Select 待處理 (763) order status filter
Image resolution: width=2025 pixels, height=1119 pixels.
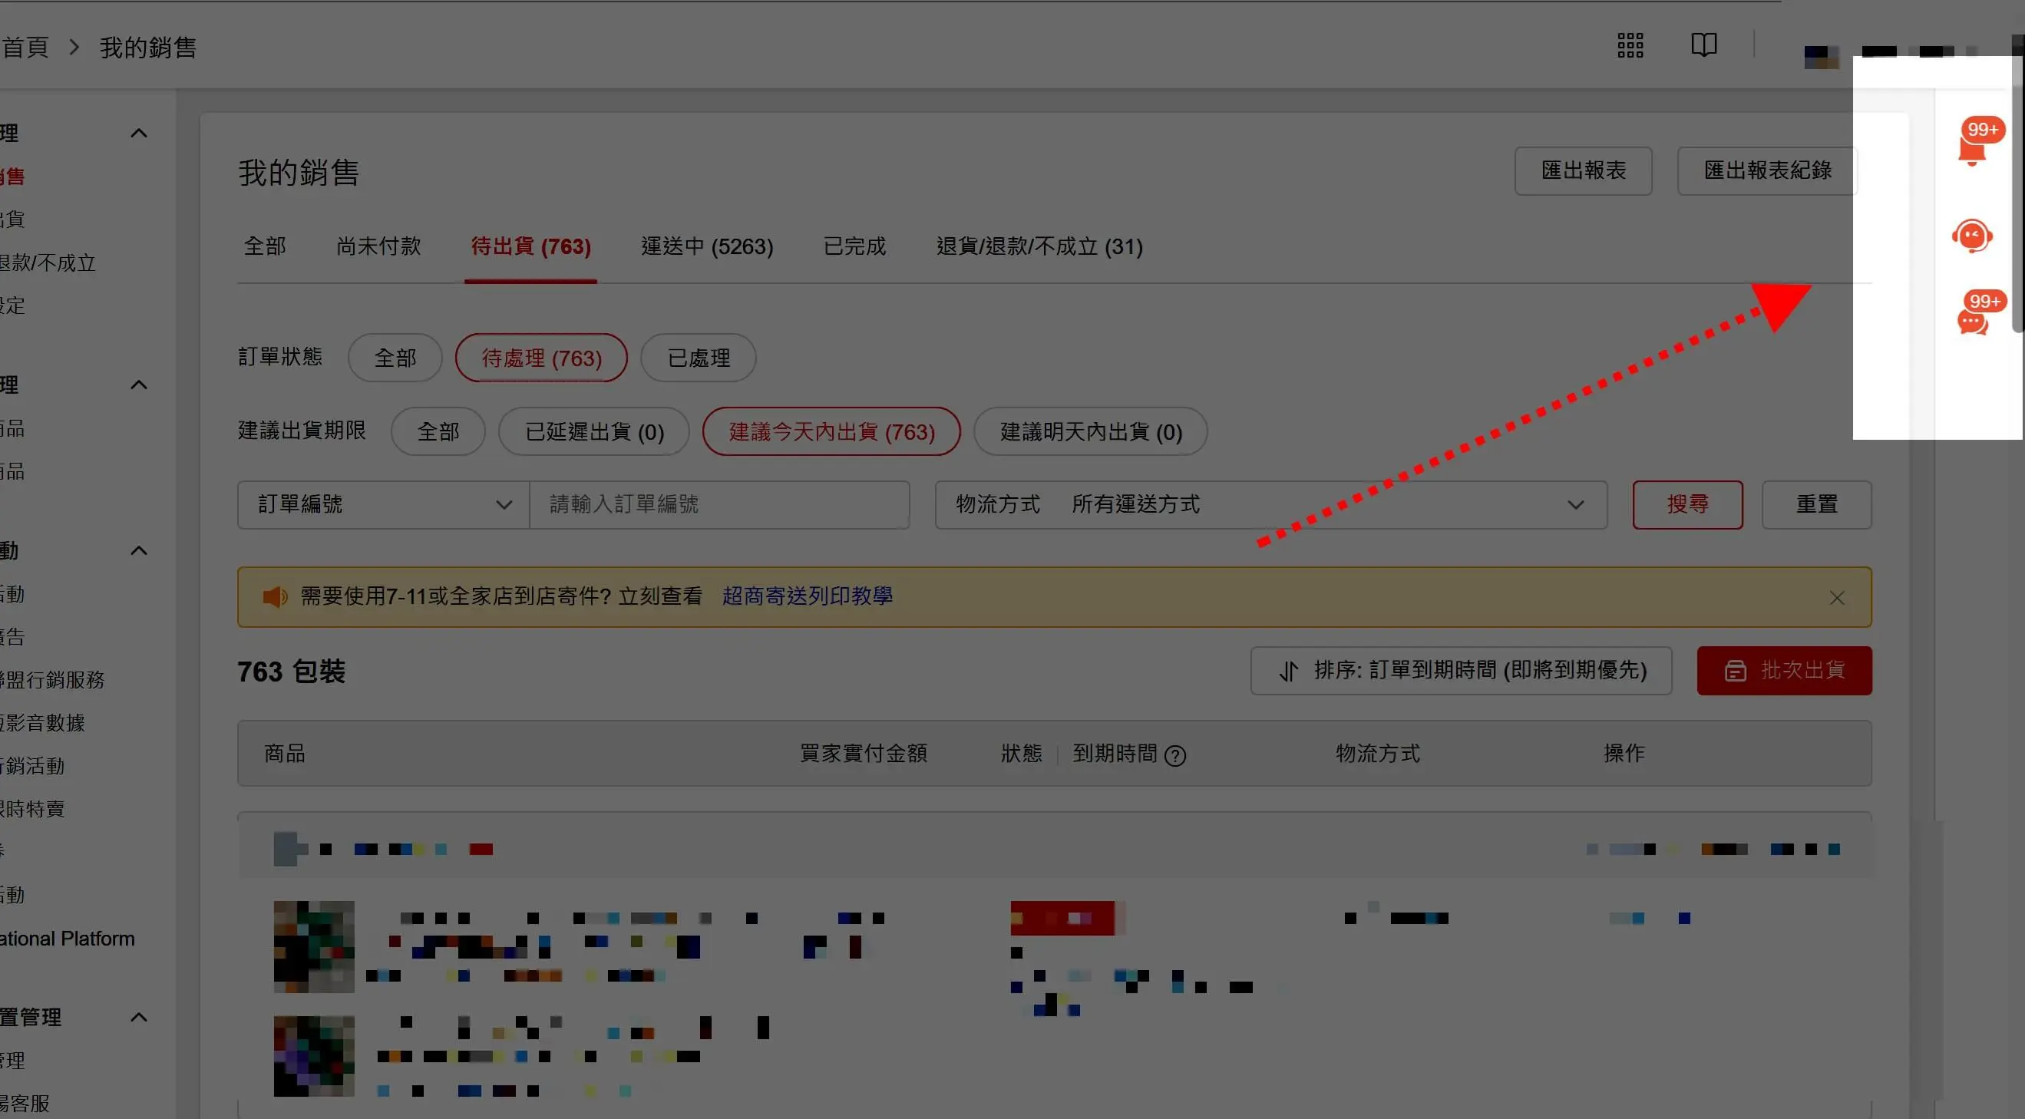pyautogui.click(x=541, y=358)
